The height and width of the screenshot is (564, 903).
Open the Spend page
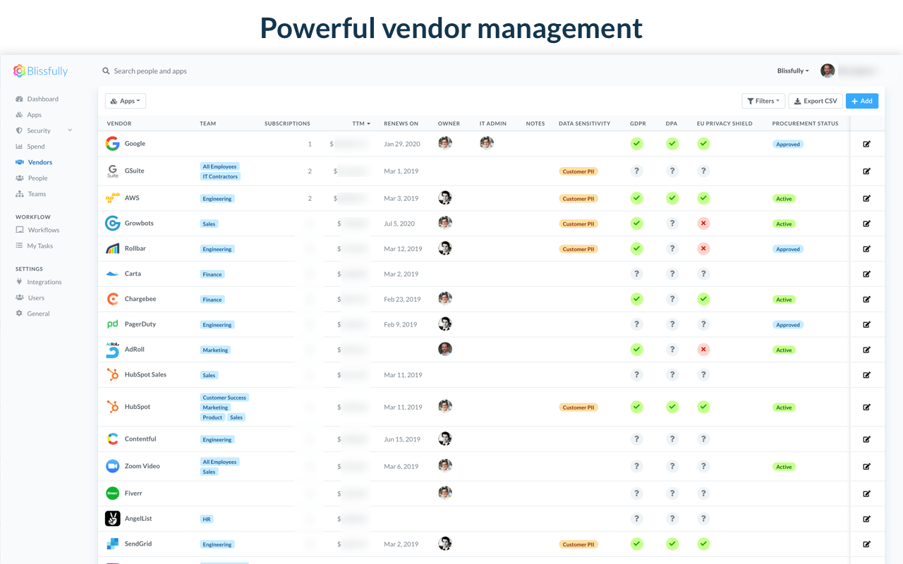click(x=30, y=147)
